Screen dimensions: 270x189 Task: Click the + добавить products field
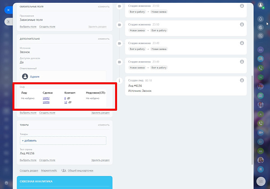(x=63, y=141)
